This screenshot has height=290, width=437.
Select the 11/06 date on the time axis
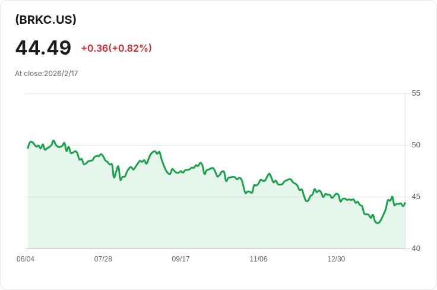click(x=258, y=259)
